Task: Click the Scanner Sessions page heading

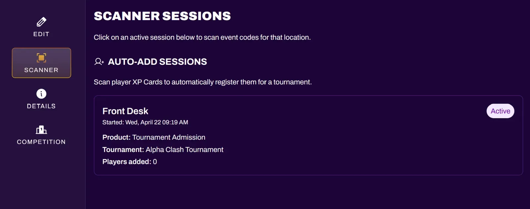Action: pyautogui.click(x=162, y=16)
